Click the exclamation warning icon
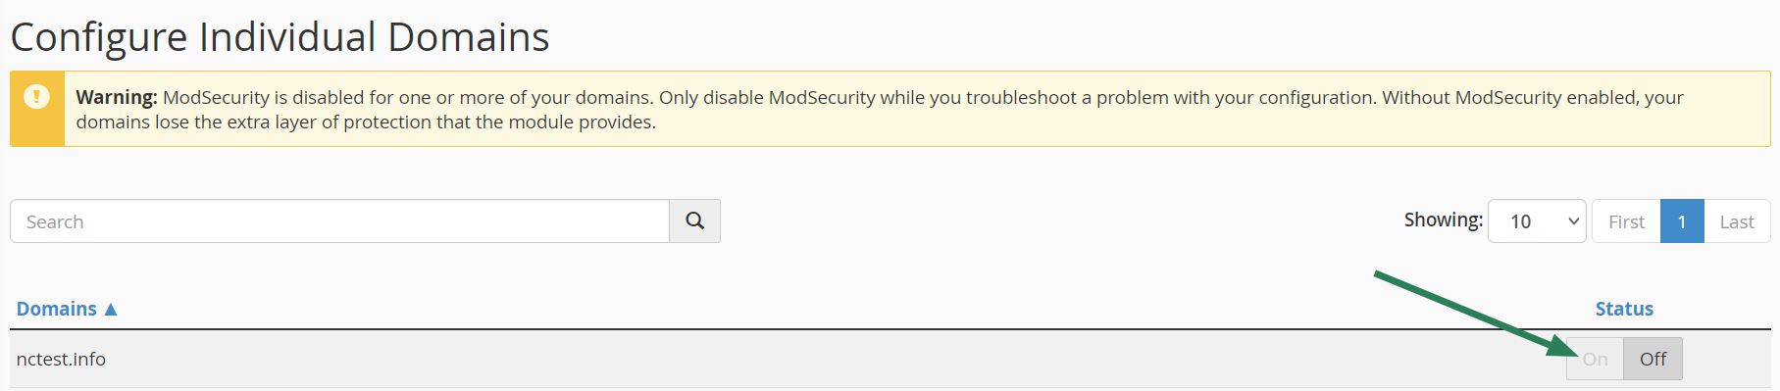This screenshot has height=391, width=1780. [x=36, y=97]
